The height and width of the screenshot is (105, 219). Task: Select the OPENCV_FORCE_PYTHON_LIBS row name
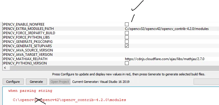[26, 37]
